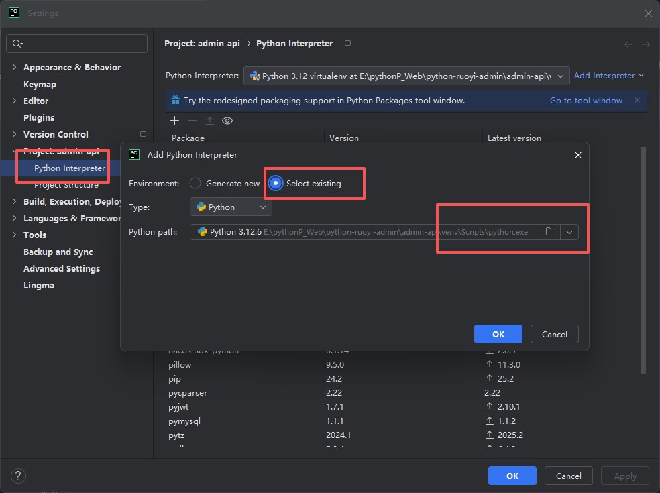This screenshot has height=493, width=660.
Task: Click the add package plus icon
Action: [x=175, y=121]
